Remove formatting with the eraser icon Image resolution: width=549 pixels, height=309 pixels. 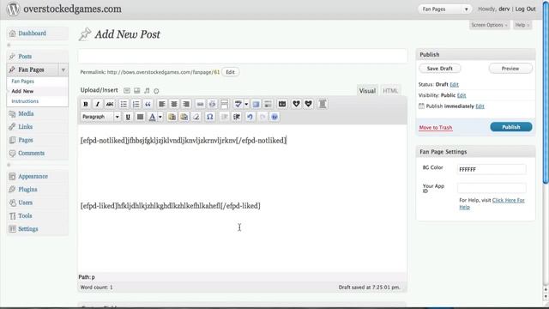click(196, 117)
